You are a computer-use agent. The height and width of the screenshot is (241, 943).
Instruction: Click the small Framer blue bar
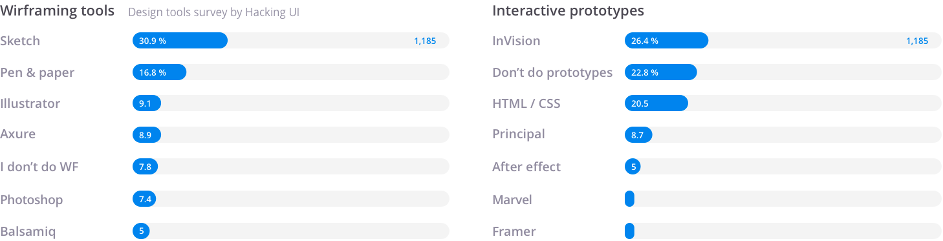click(629, 231)
